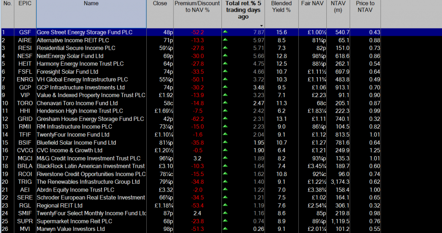The width and height of the screenshot is (442, 233).
Task: Select EPIC code GRID cell
Action: click(25, 119)
